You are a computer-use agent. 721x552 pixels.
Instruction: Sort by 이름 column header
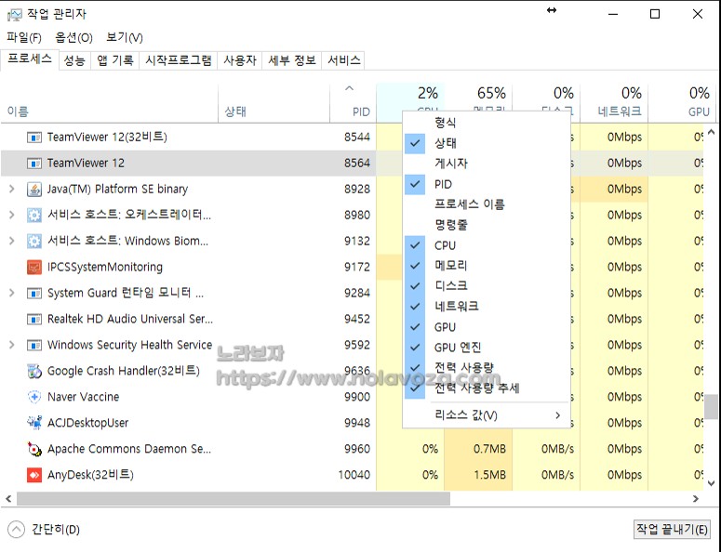(x=110, y=103)
